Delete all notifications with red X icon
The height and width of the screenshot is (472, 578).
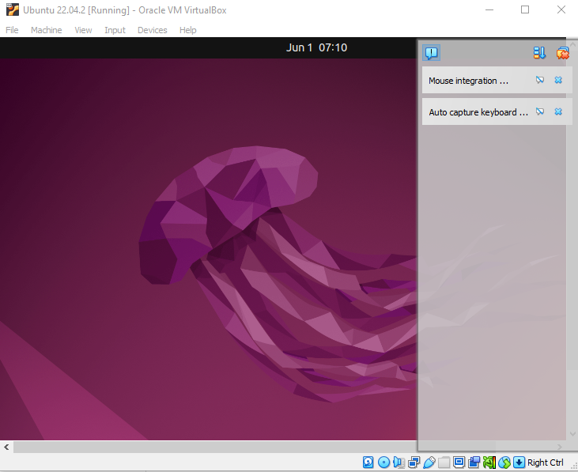click(562, 53)
